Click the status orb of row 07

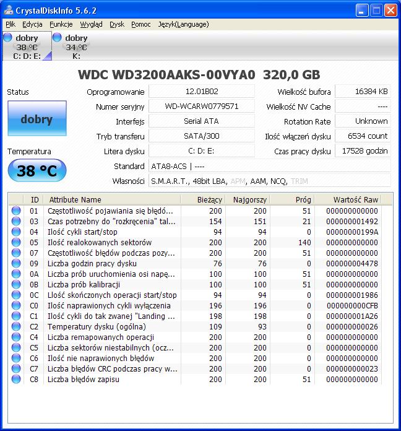click(16, 253)
